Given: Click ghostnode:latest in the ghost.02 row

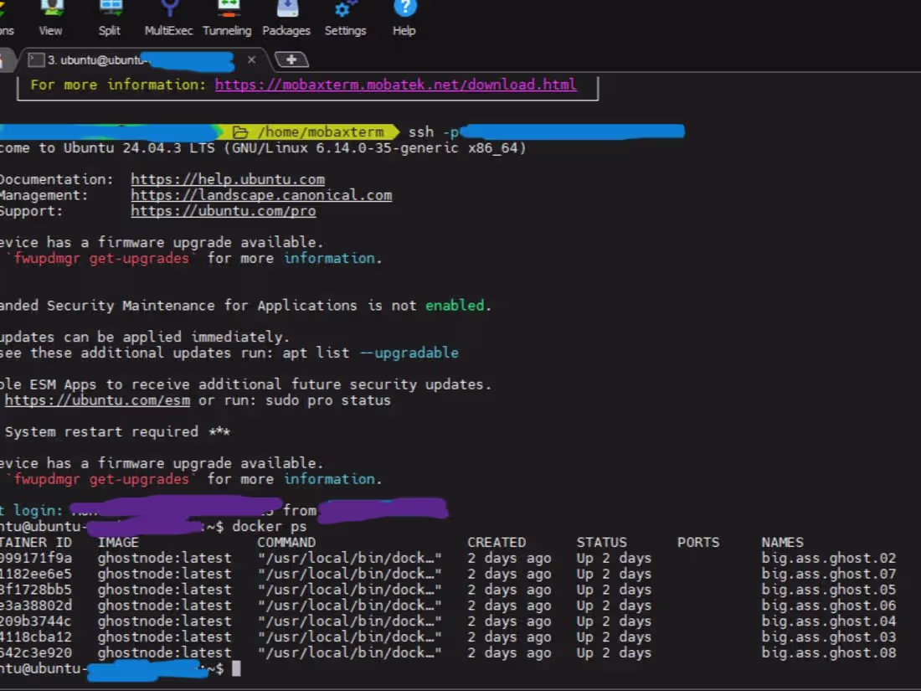Looking at the screenshot, I should [164, 558].
